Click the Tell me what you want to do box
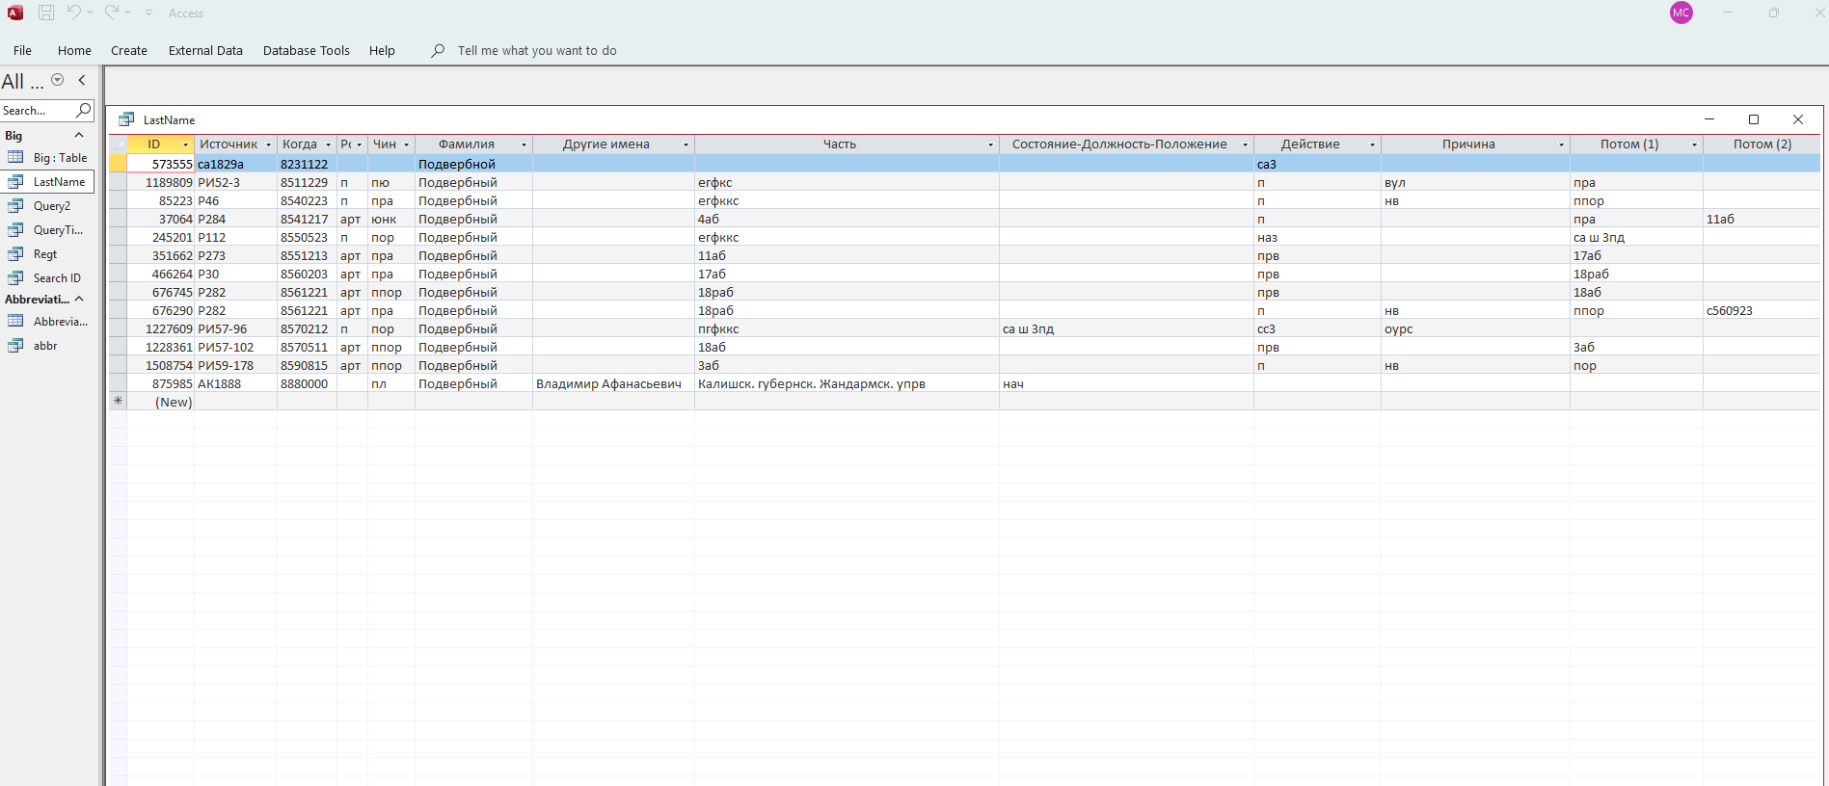 [x=537, y=50]
